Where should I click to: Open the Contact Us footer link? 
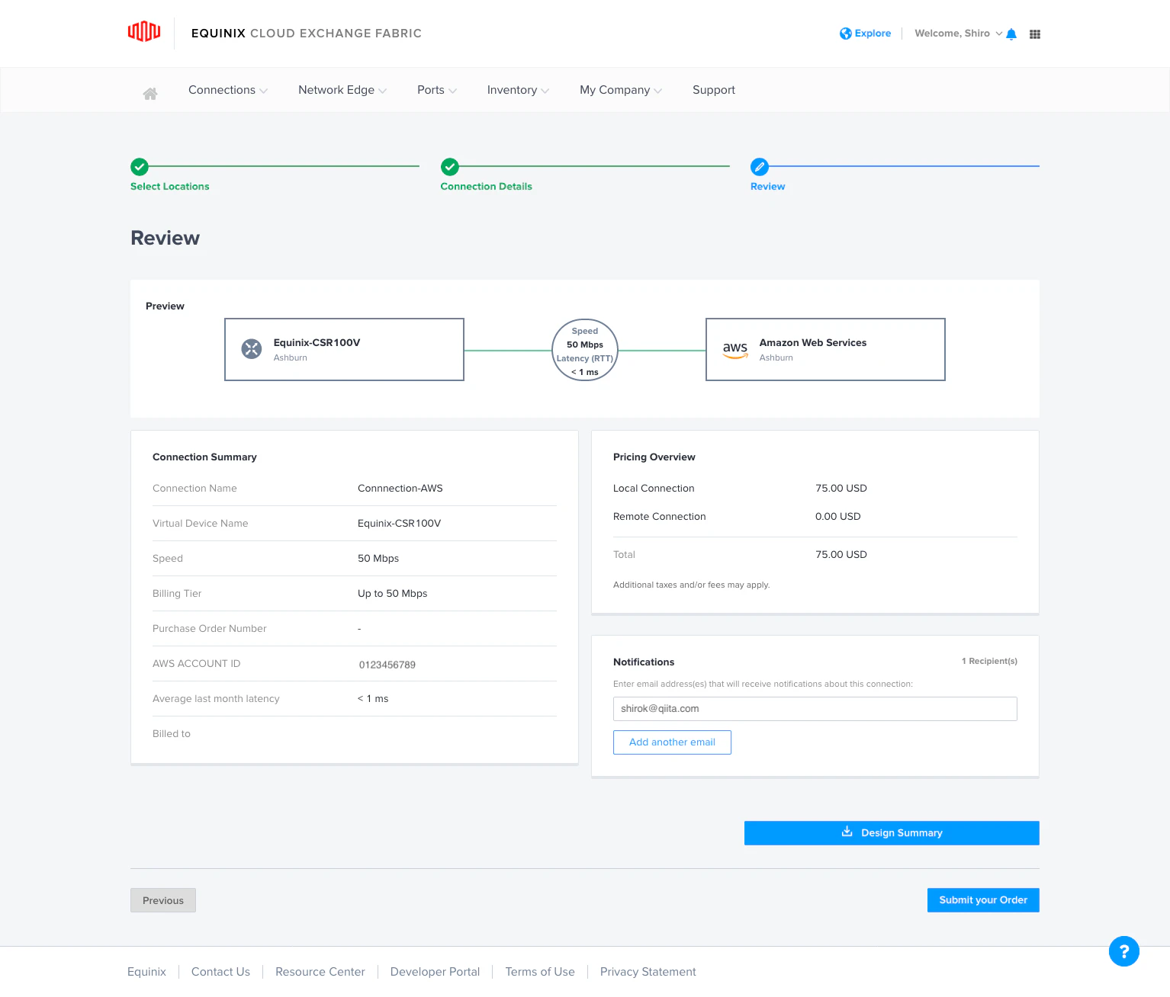[x=220, y=972]
